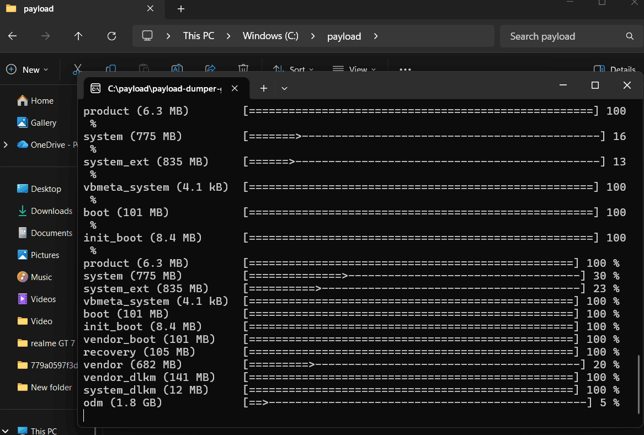Open the terminal profiles dropdown
The width and height of the screenshot is (644, 435).
tap(284, 88)
